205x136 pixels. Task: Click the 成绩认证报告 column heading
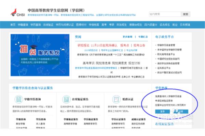[138, 119]
